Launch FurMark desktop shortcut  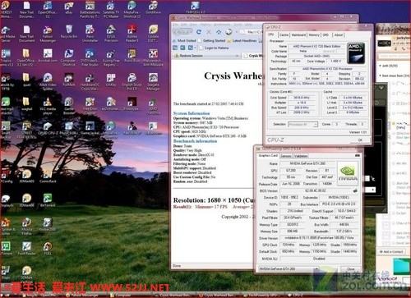tap(69, 80)
